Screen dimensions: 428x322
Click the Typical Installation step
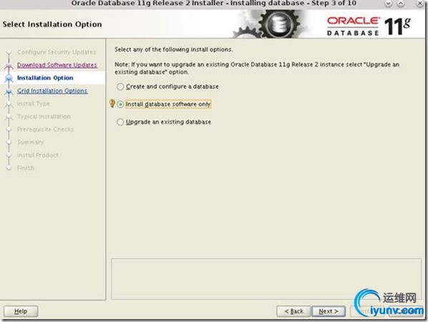tap(44, 117)
